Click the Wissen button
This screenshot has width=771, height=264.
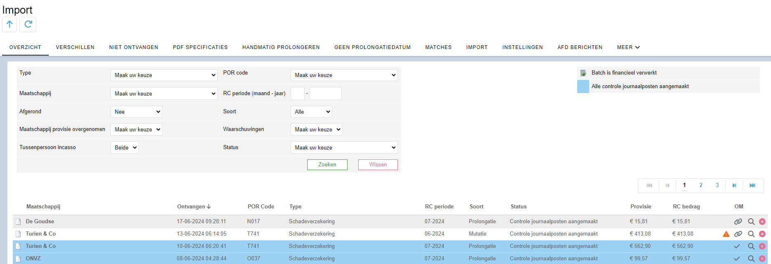(x=378, y=165)
